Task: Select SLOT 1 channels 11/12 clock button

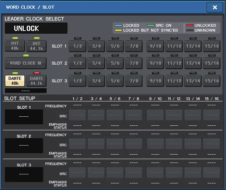Action: click(174, 46)
